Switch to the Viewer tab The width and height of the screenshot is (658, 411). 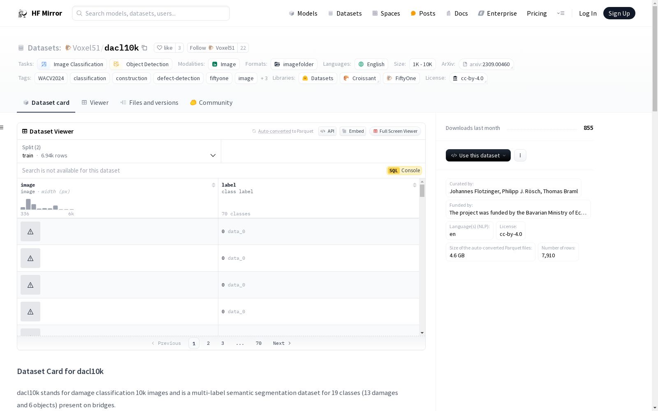[95, 102]
